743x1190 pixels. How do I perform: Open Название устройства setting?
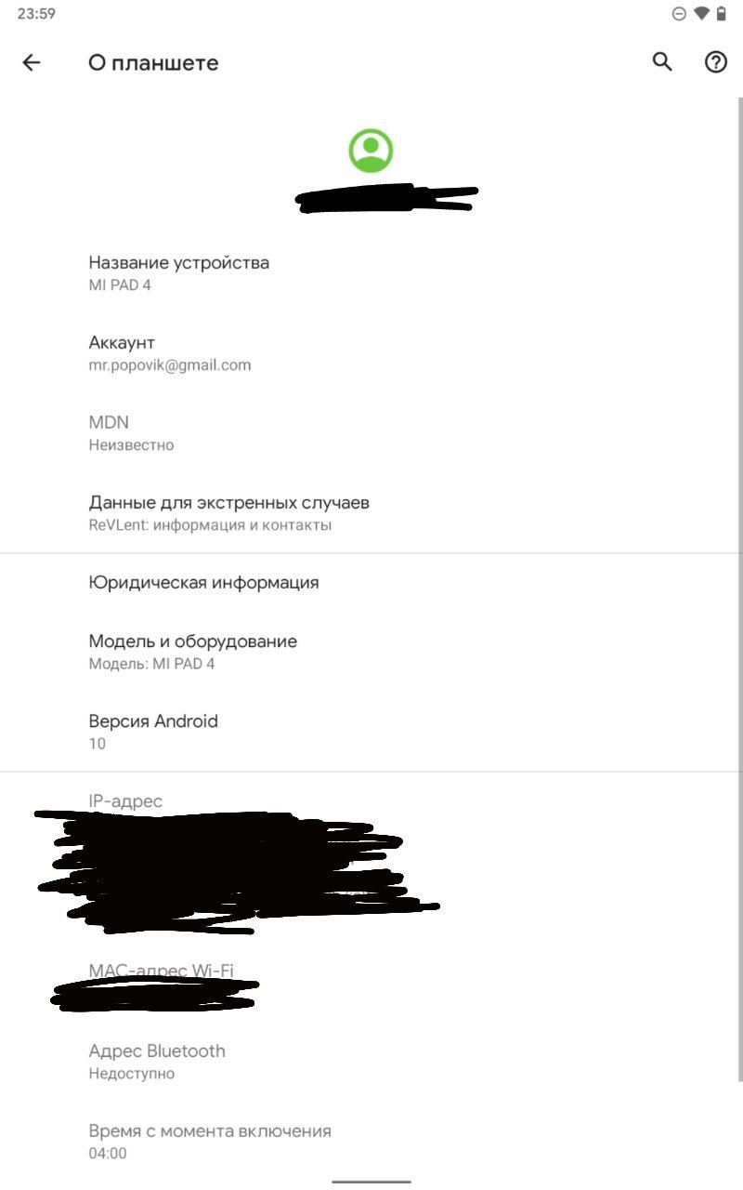coord(371,273)
